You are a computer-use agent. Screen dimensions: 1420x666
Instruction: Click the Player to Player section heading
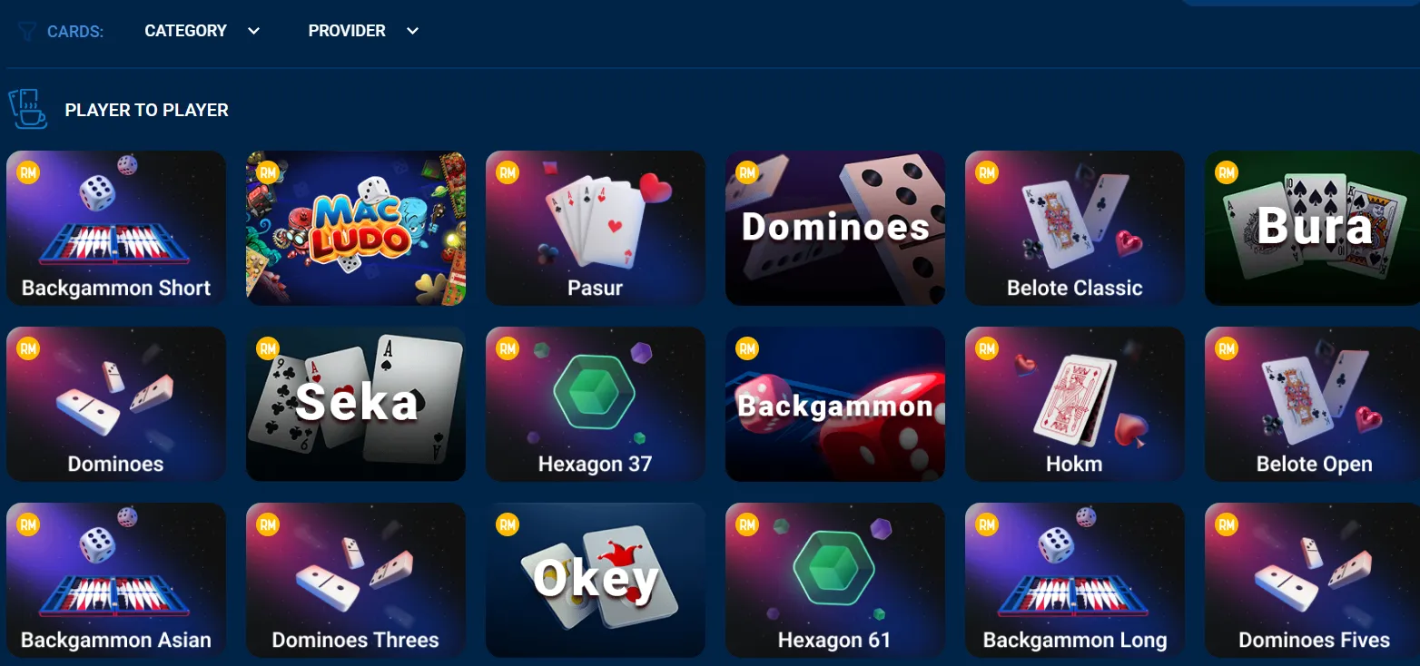pyautogui.click(x=147, y=110)
